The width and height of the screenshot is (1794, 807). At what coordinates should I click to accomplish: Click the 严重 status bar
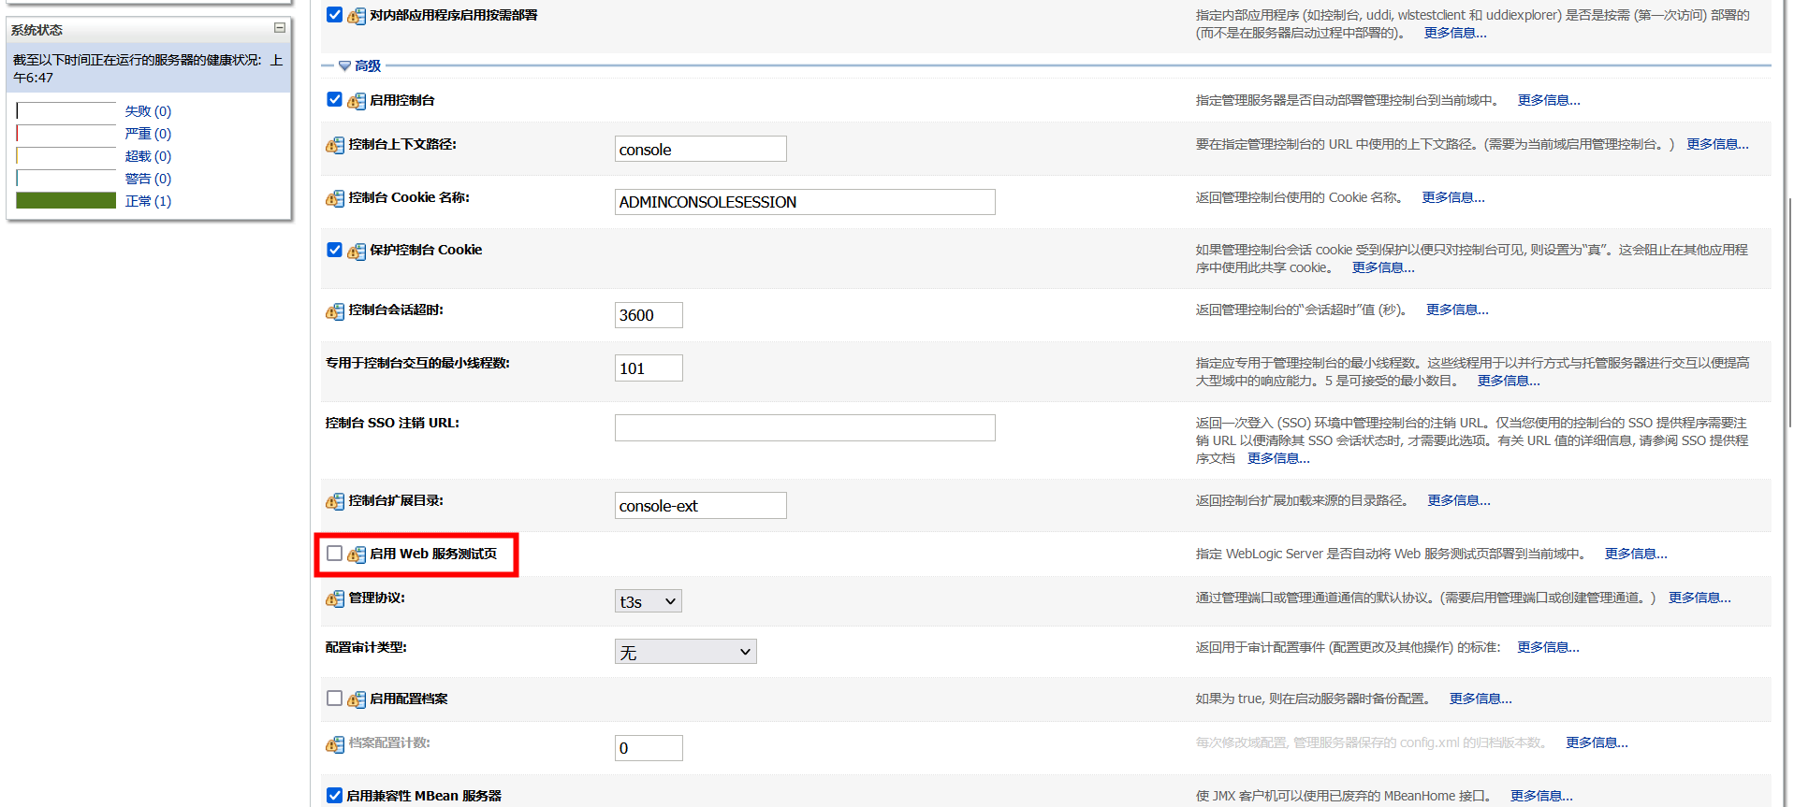66,133
